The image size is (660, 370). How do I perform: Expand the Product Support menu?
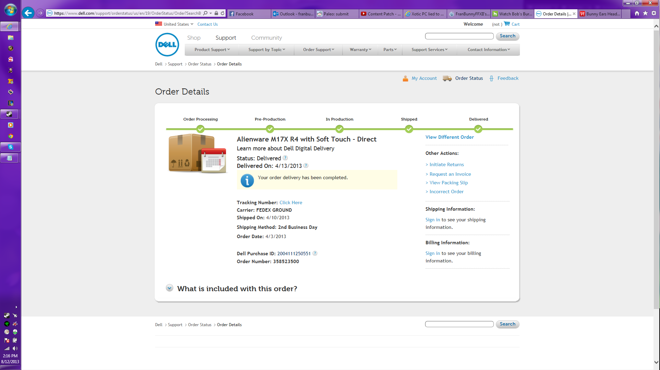click(x=212, y=50)
